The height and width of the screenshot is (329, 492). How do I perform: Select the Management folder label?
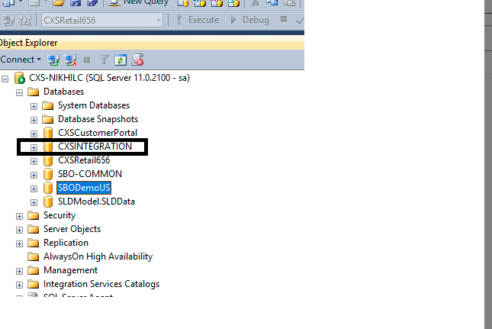tap(71, 271)
